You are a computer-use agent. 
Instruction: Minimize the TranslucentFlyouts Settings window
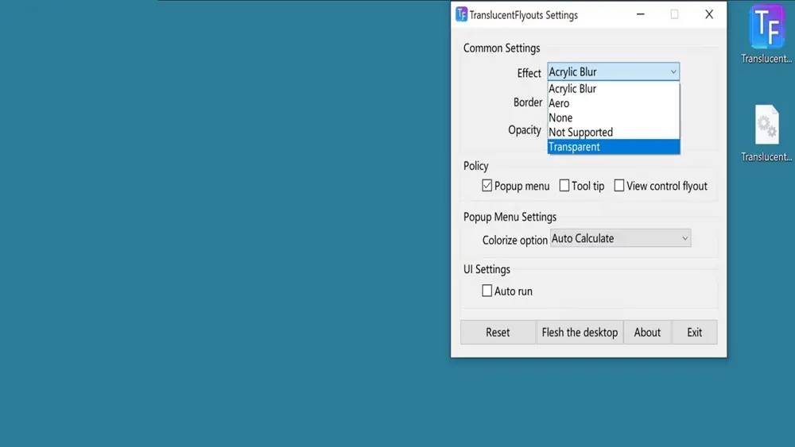point(641,14)
